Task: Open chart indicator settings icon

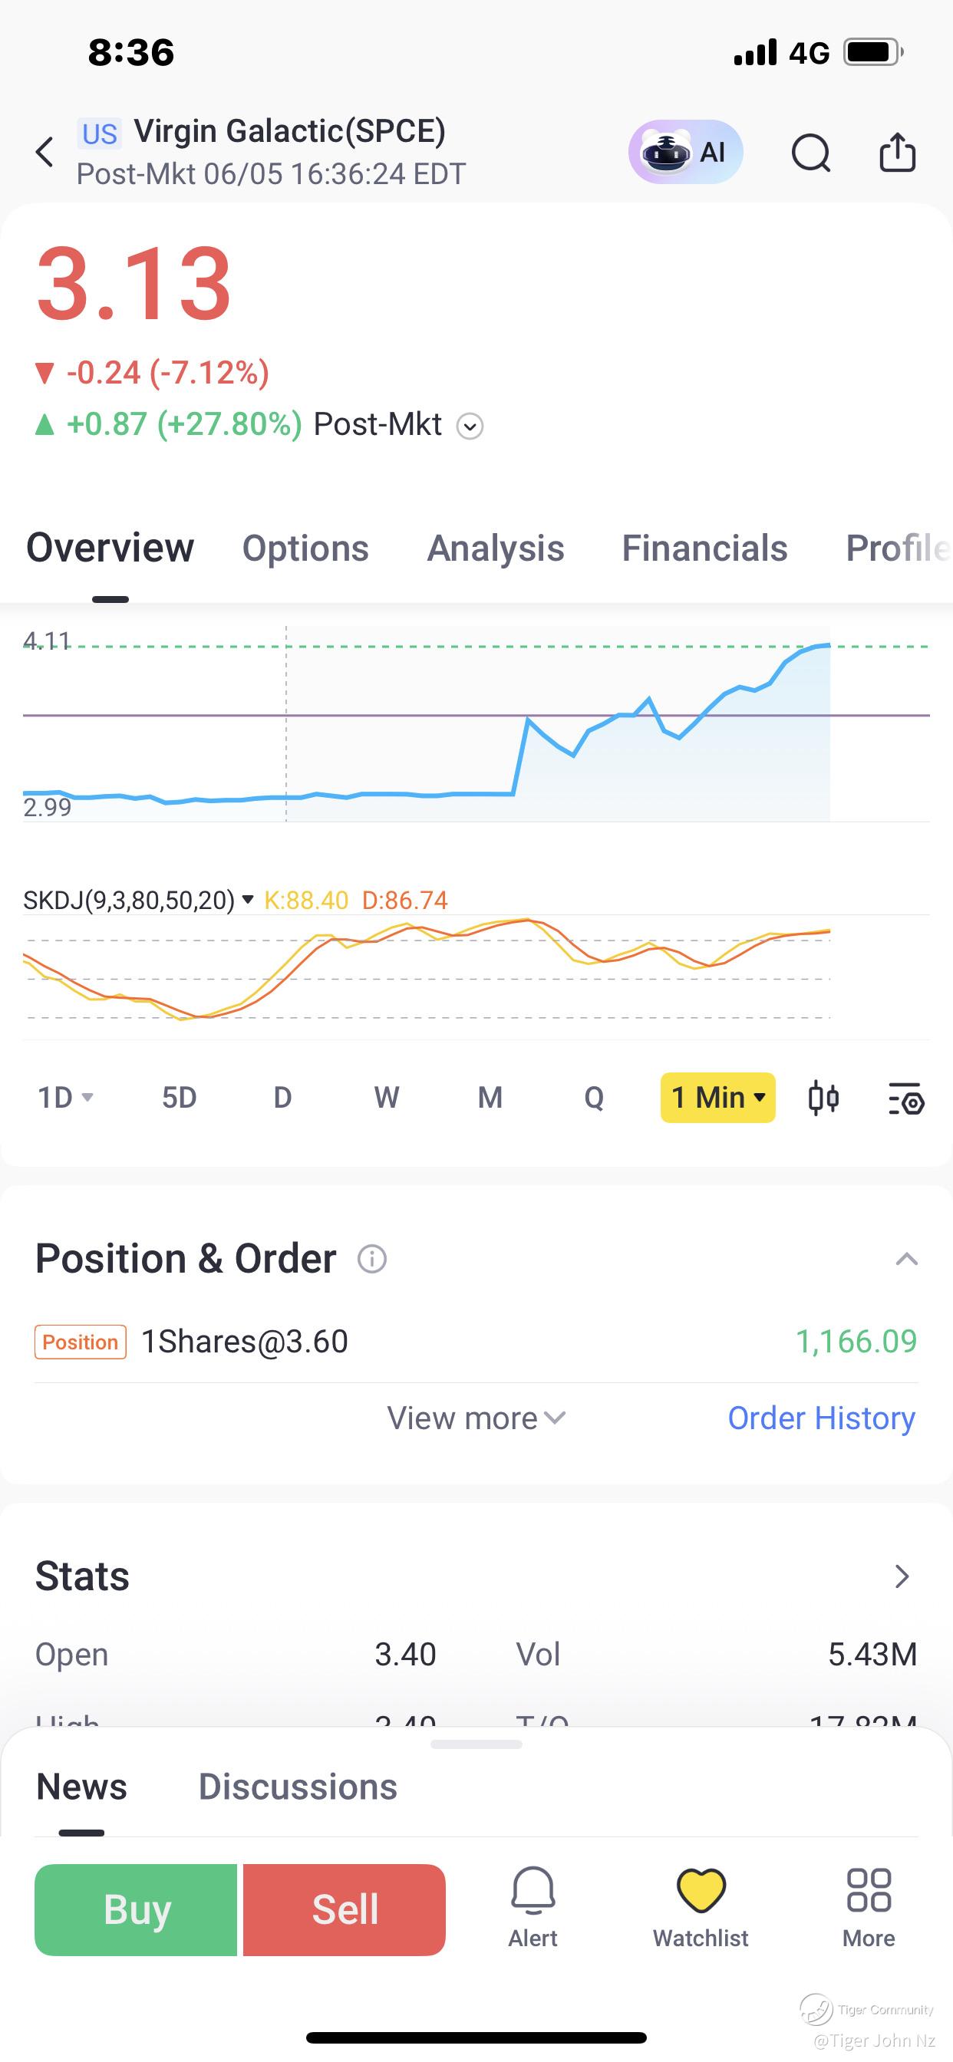Action: click(906, 1099)
